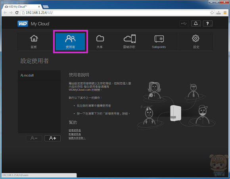Click the browser forward arrow

11,13
